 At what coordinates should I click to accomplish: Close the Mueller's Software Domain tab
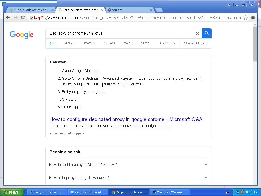click(52, 10)
